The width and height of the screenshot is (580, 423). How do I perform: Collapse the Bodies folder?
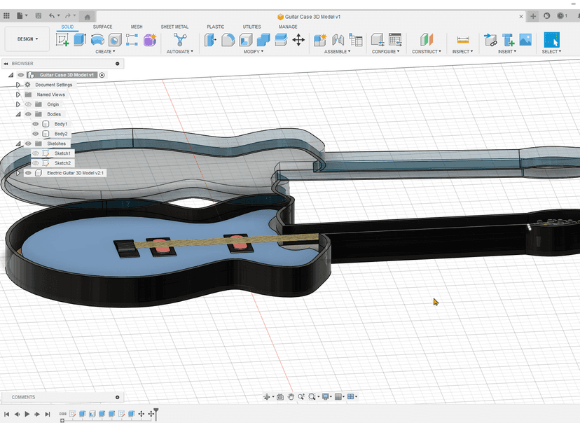click(19, 114)
